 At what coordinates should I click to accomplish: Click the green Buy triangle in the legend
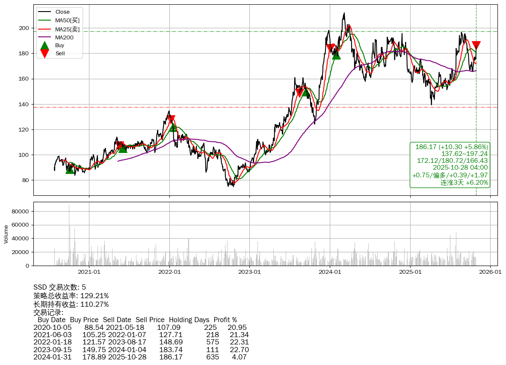point(44,45)
